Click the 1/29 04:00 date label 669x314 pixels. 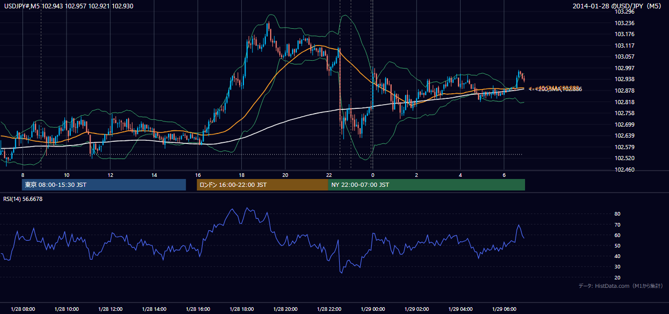point(460,309)
